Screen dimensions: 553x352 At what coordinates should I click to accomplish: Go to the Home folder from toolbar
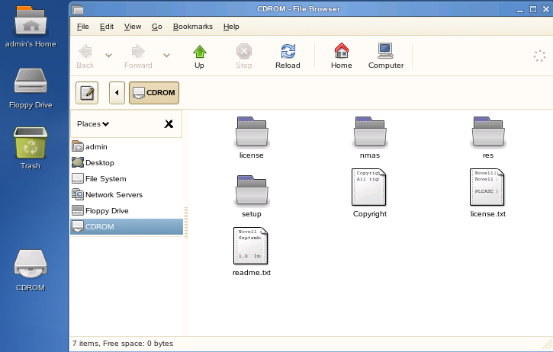tap(342, 56)
